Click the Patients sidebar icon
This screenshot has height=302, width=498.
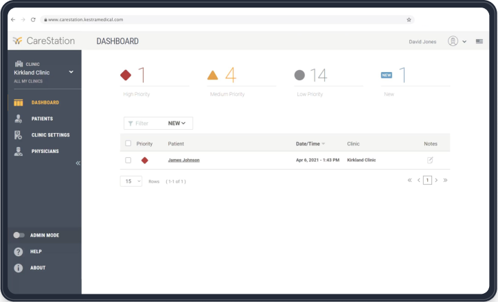point(19,119)
